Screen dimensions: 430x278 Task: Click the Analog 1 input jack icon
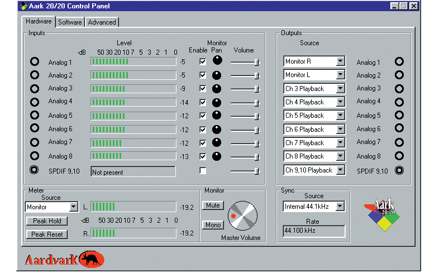[35, 61]
